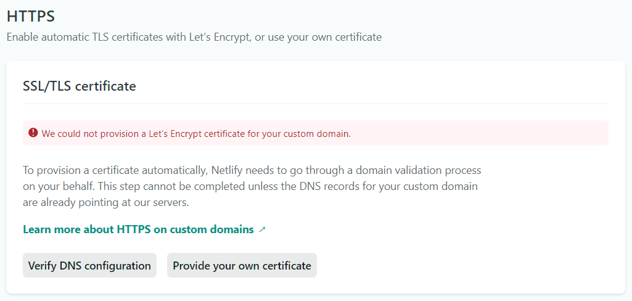
Task: Open Learn more about HTTPS on custom domains
Action: coord(138,229)
